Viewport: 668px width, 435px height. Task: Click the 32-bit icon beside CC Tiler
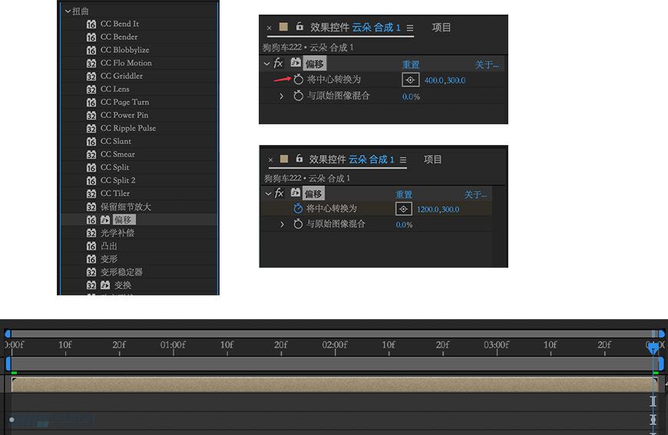click(x=91, y=193)
